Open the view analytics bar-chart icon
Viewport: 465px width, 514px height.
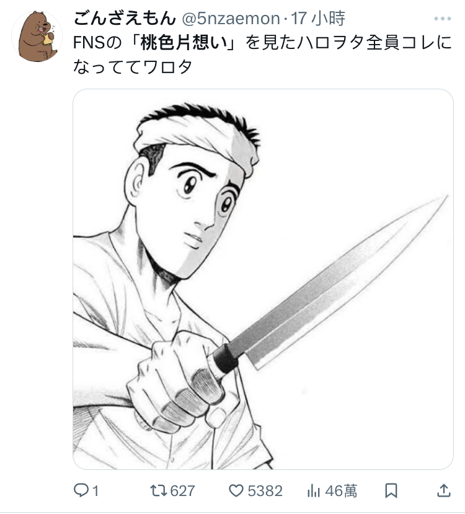(314, 490)
